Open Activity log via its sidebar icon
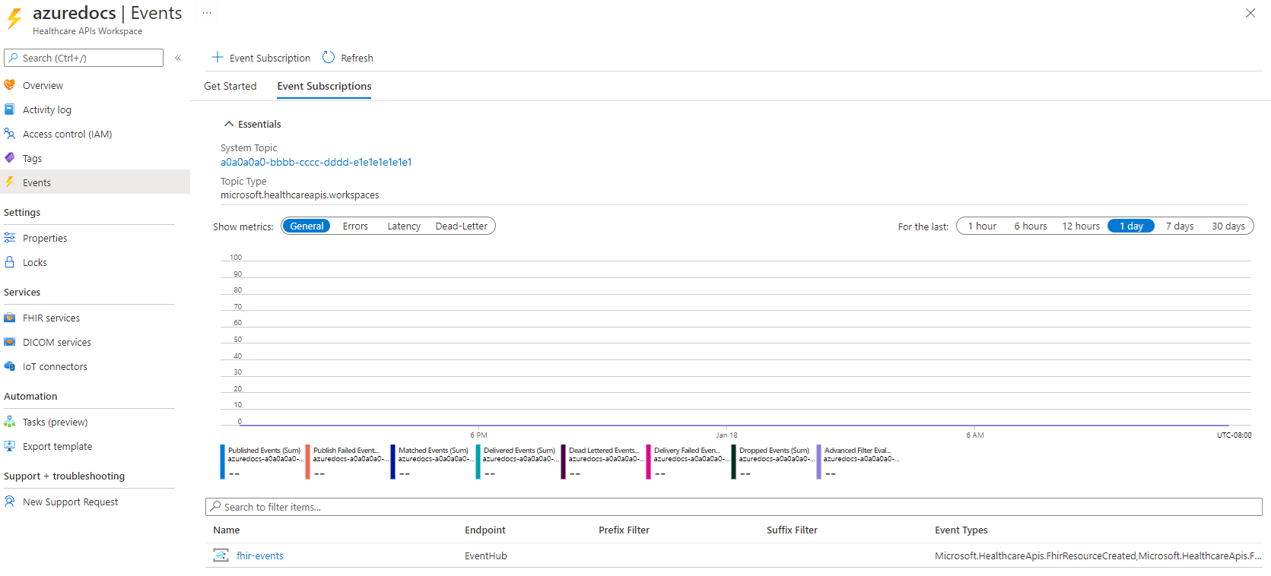The height and width of the screenshot is (576, 1271). 10,109
